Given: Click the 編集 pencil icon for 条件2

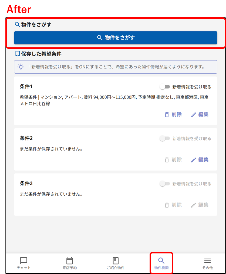Looking at the screenshot, I should pos(193,160).
